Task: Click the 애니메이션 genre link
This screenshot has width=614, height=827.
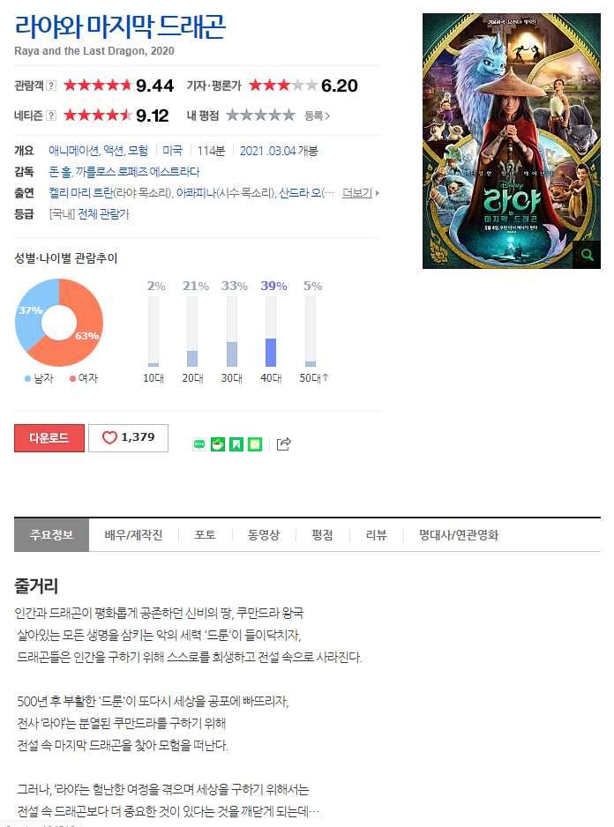Action: click(73, 151)
